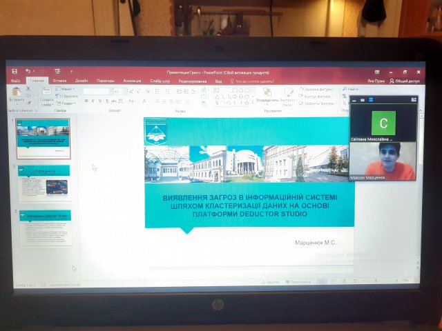Image resolution: width=442 pixels, height=331 pixels.
Task: Select the second slide thumbnail
Action: click(44, 183)
